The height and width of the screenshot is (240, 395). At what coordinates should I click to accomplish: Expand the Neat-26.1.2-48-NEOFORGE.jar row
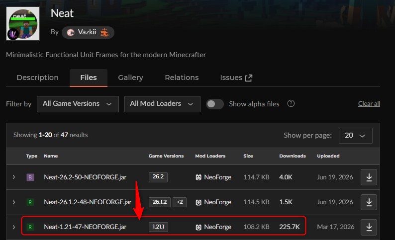point(14,202)
